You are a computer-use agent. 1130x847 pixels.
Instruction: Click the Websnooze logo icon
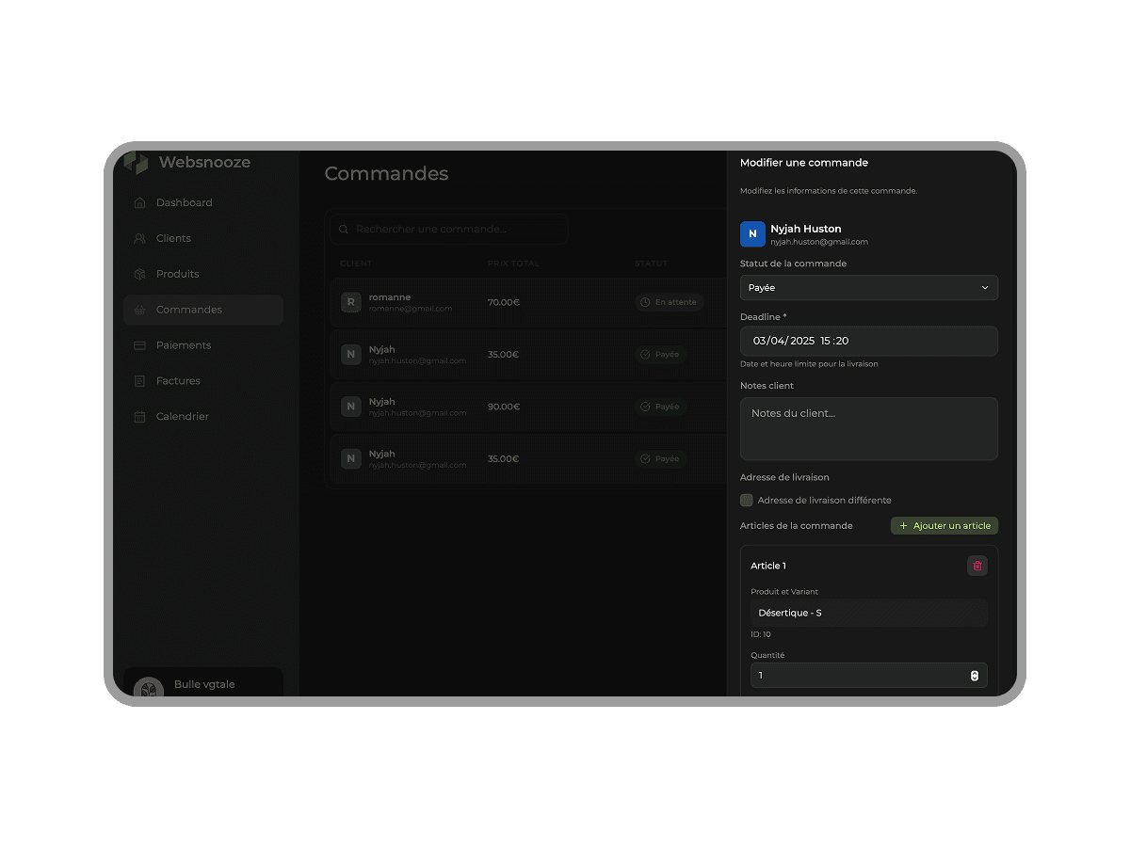point(137,163)
